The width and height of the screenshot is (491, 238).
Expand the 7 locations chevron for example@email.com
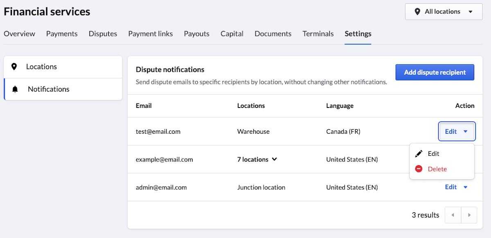274,159
